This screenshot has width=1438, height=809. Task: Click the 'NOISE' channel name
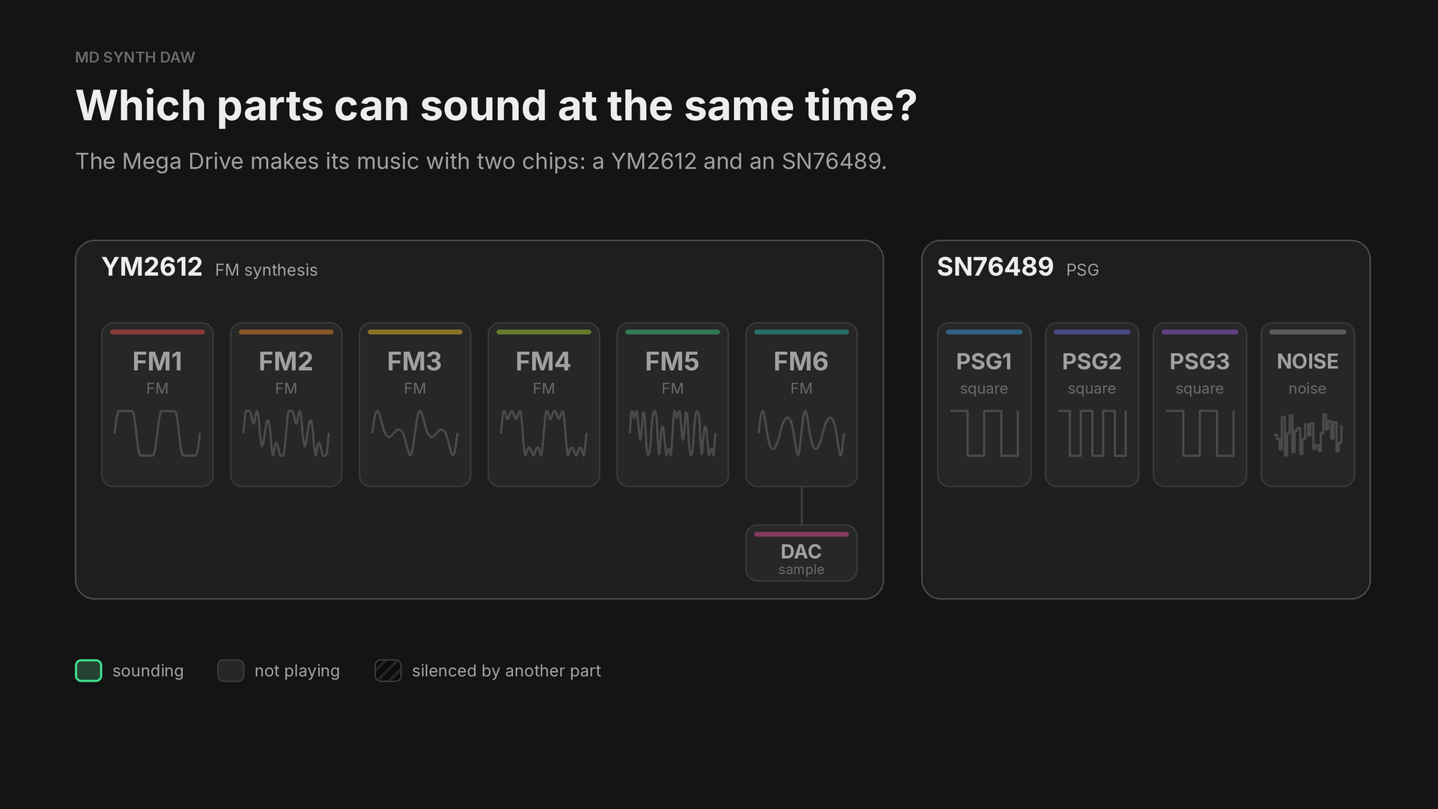1308,362
